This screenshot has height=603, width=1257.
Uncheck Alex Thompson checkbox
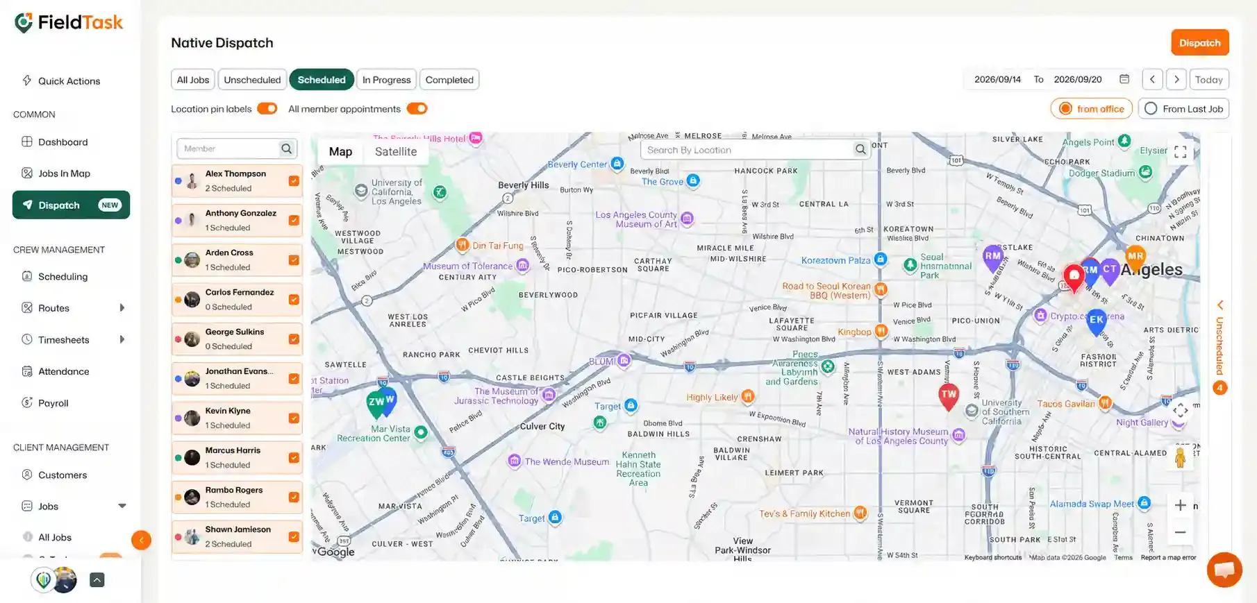click(294, 181)
